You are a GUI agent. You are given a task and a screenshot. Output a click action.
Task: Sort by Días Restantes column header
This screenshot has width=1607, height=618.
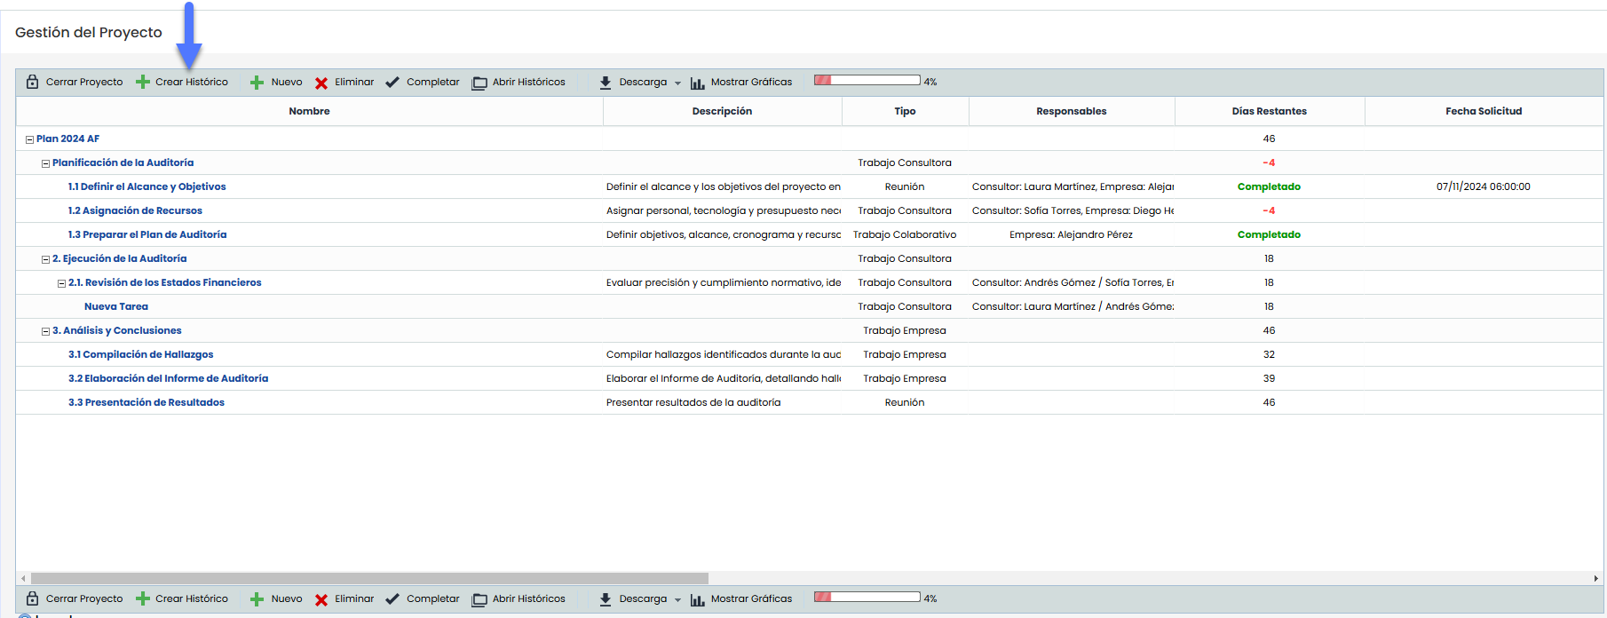tap(1269, 111)
